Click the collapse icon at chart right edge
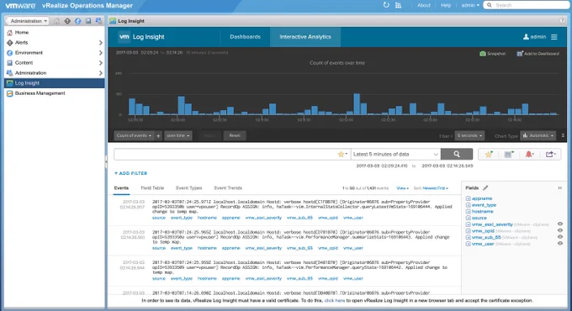 coord(563,135)
